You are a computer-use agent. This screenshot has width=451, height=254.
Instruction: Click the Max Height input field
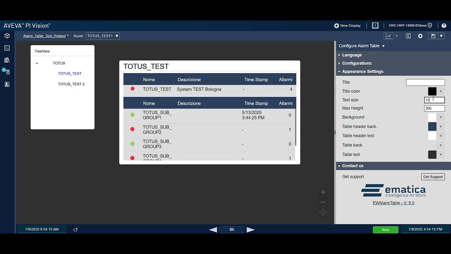coord(434,108)
